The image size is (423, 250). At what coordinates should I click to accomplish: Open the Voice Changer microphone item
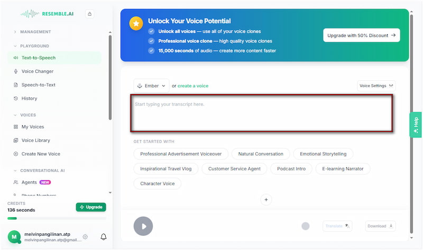coord(37,71)
